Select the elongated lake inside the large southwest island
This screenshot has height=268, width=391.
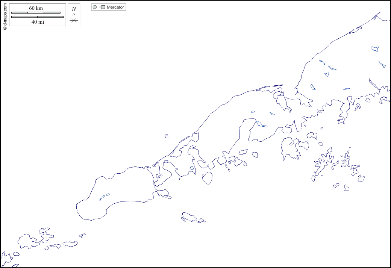(x=104, y=197)
